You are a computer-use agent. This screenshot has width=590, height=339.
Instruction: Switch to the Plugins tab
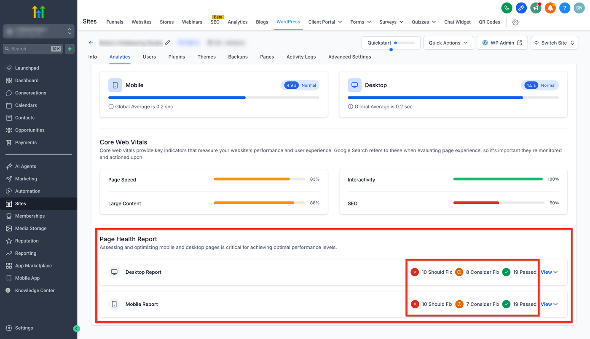point(177,57)
